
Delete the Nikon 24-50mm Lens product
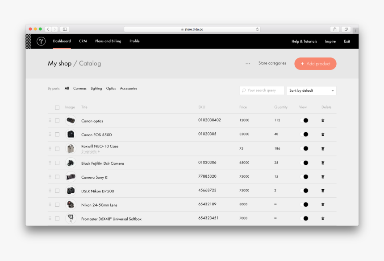click(x=323, y=204)
